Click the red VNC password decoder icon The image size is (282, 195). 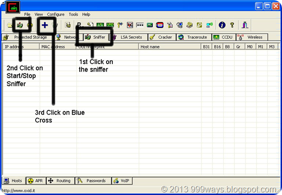(x=130, y=25)
